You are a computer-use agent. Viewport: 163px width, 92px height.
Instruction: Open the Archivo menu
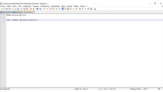3,6
